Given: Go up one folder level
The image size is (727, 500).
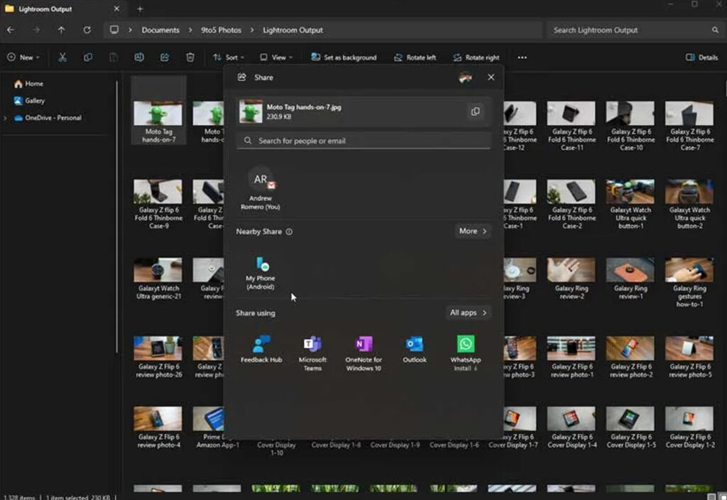Looking at the screenshot, I should (x=61, y=30).
